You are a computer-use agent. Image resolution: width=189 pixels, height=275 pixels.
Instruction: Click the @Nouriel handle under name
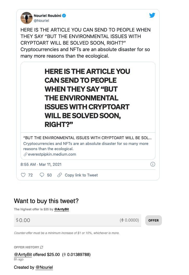pos(41,21)
